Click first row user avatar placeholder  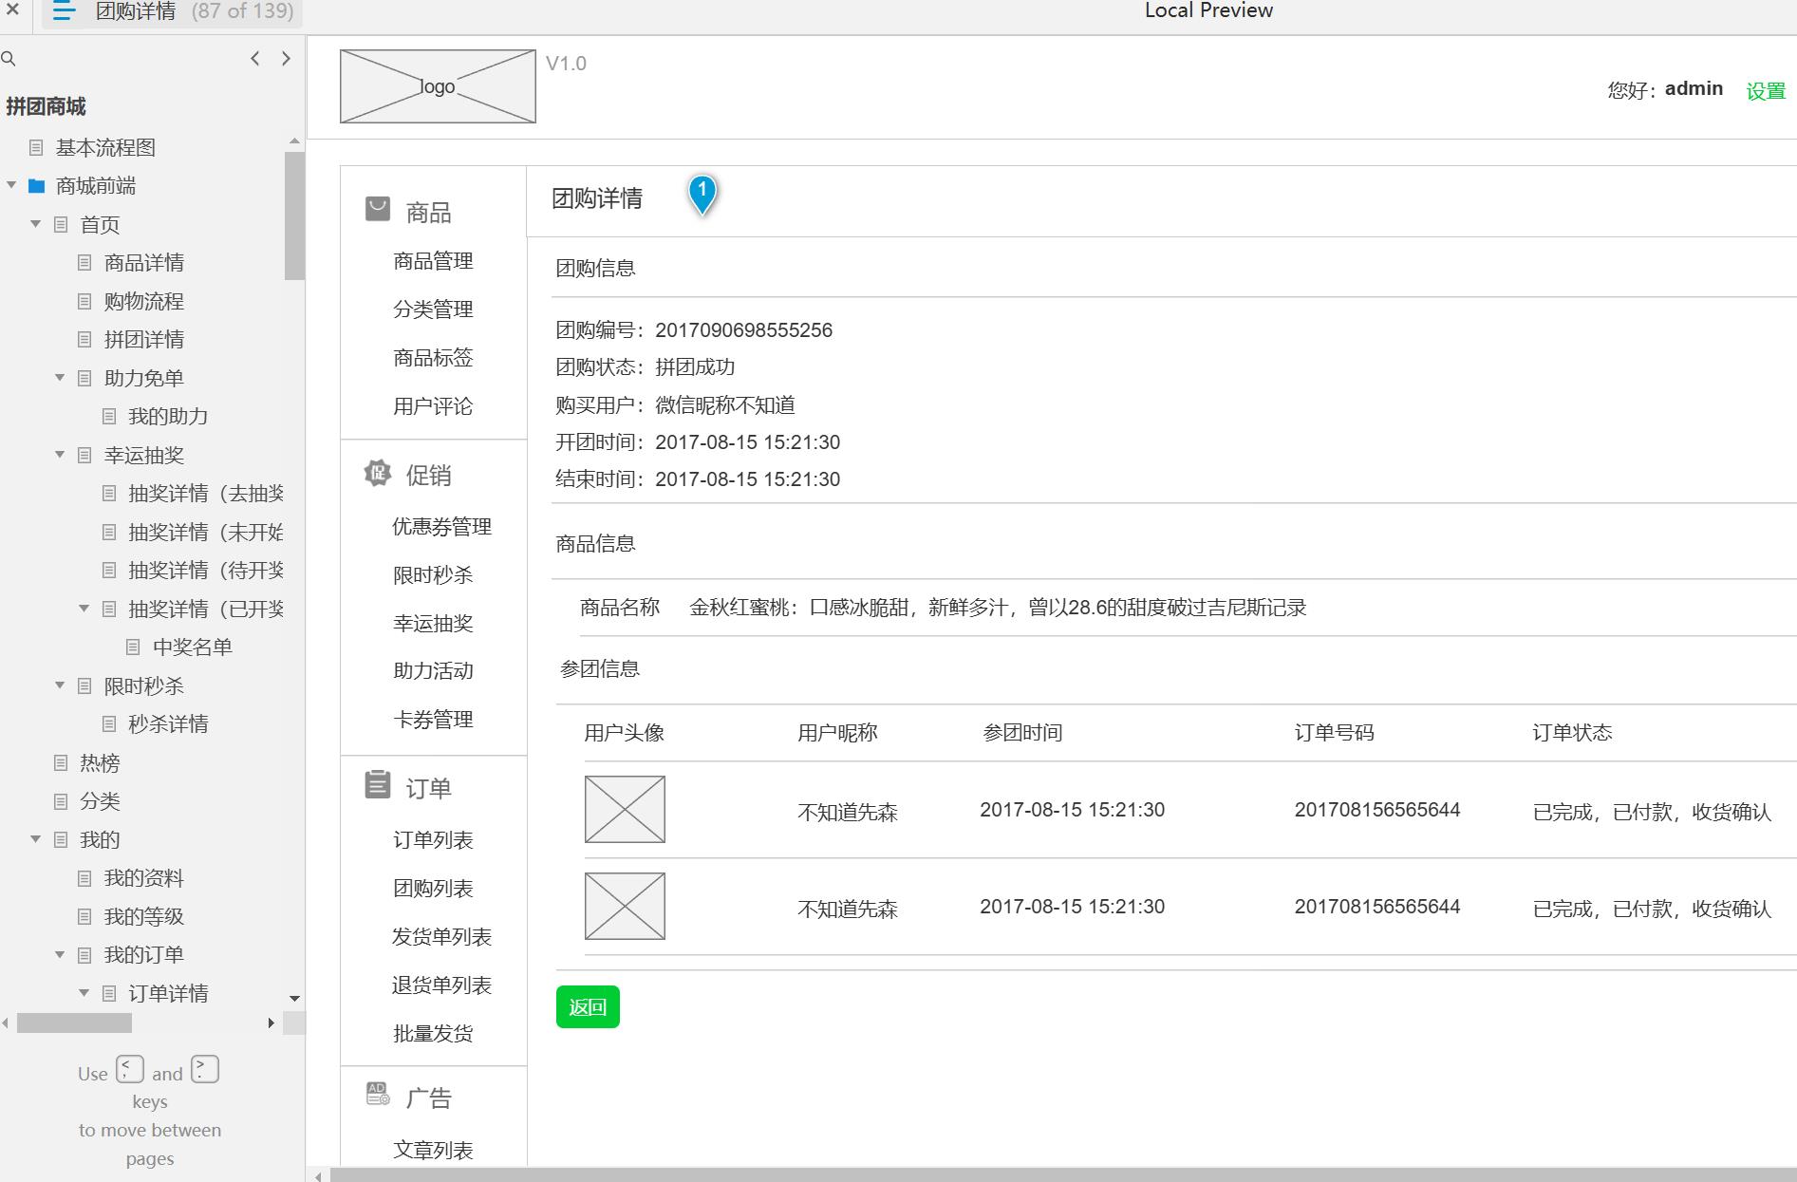pyautogui.click(x=625, y=810)
